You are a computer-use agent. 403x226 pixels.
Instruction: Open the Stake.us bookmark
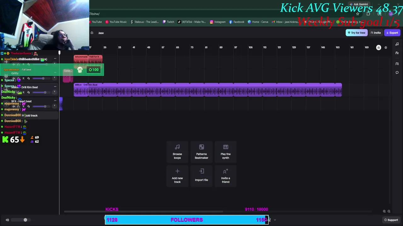coord(145,22)
